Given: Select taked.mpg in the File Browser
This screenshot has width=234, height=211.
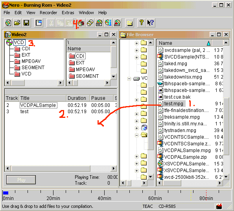Looking at the screenshot, I should [175, 64].
